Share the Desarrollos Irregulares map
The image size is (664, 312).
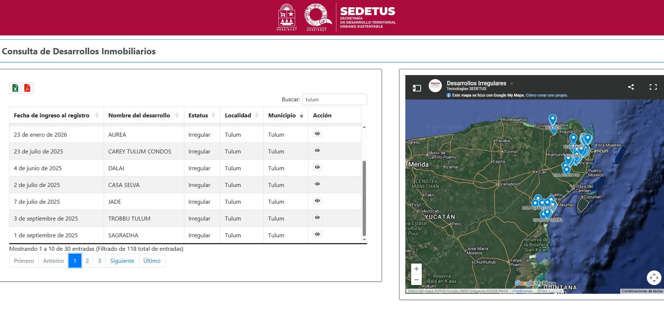(x=631, y=87)
